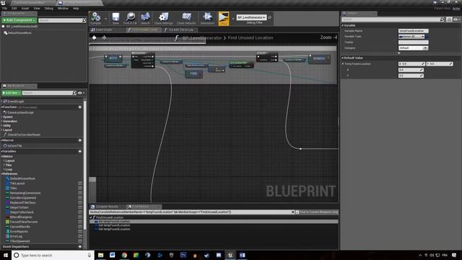Toggle Find in Current Blueprint Only checkbox
The height and width of the screenshot is (260, 462).
pyautogui.click(x=297, y=212)
